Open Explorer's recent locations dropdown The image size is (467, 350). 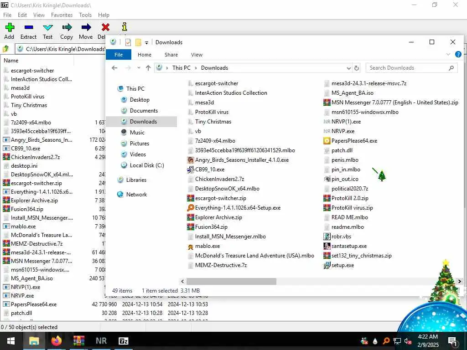(139, 68)
